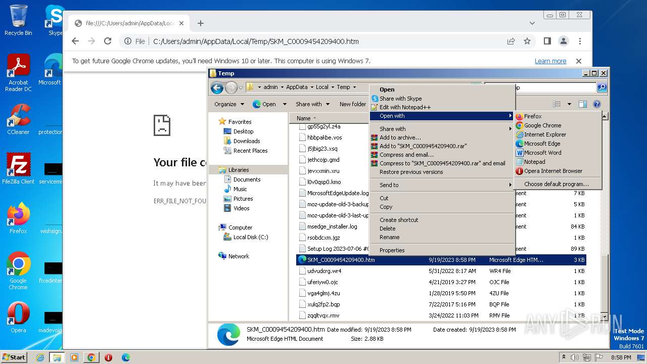Open Downloads in navigation pane
The image size is (647, 364).
[x=247, y=141]
